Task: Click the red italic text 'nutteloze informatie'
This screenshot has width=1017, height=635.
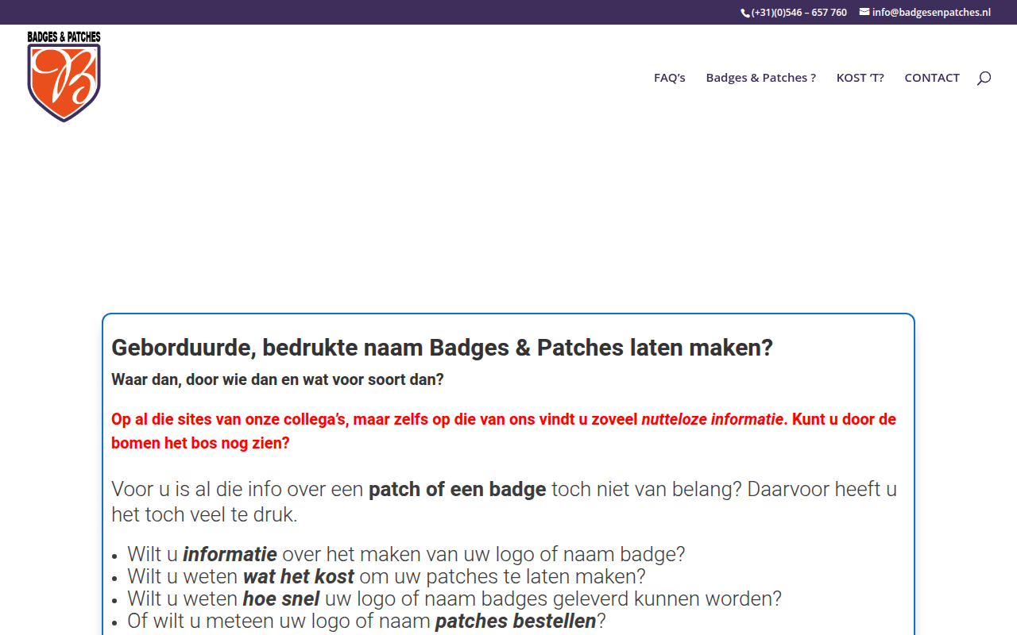Action: pos(713,419)
